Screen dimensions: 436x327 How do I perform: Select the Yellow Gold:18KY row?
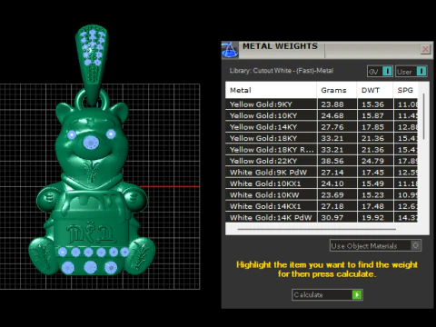pyautogui.click(x=322, y=138)
